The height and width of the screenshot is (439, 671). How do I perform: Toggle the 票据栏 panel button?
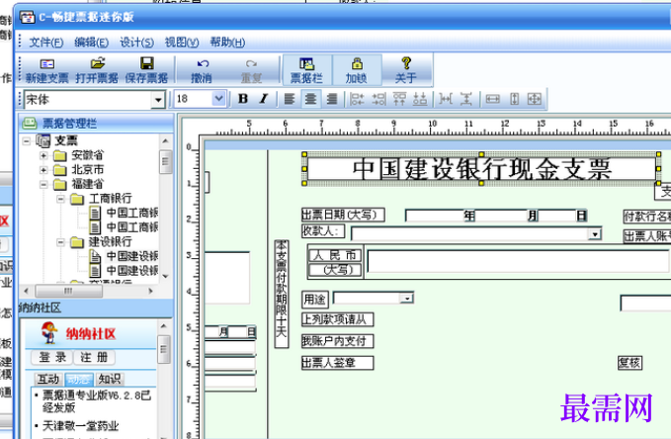coord(306,70)
